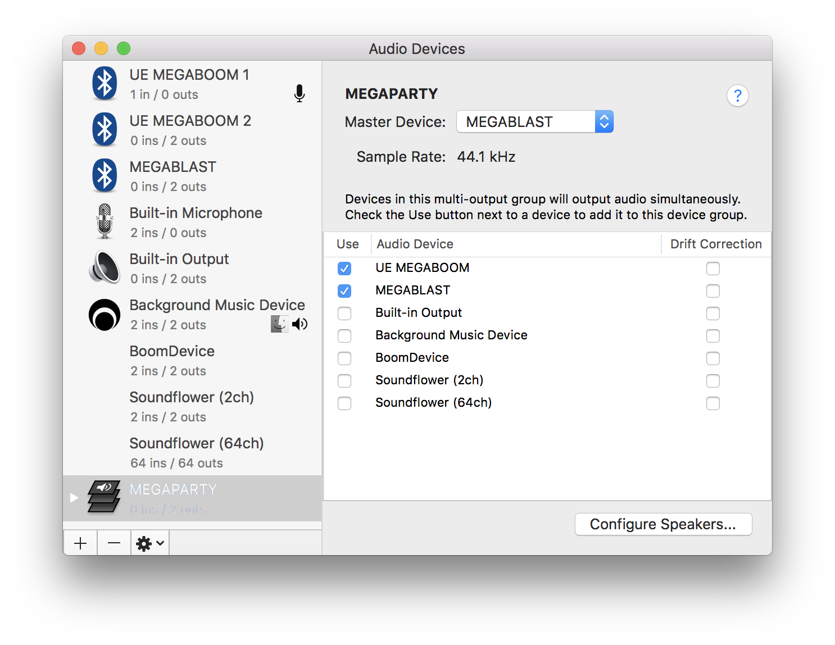This screenshot has width=835, height=645.
Task: Click 'UE MEGABOOM' name in device table
Action: point(423,268)
